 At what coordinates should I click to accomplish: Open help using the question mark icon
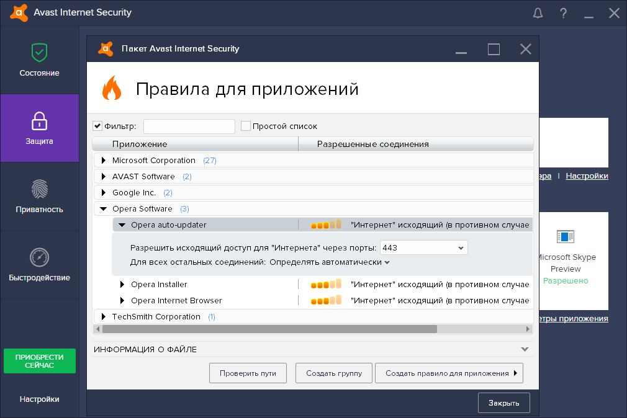point(563,12)
